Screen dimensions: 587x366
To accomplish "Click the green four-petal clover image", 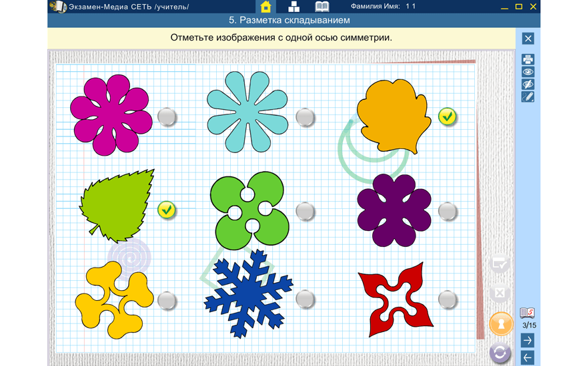I will tap(249, 211).
